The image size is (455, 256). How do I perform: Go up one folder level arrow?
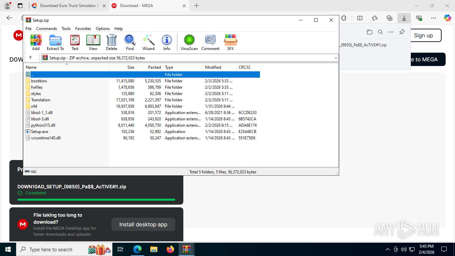[x=30, y=58]
